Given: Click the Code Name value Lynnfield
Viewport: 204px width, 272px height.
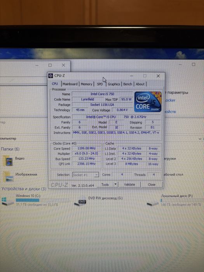Looking at the screenshot, I should [87, 99].
